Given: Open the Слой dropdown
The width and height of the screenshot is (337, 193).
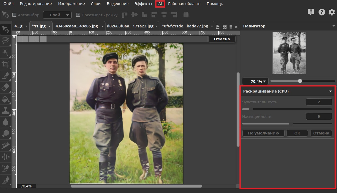Looking at the screenshot, I should point(57,15).
